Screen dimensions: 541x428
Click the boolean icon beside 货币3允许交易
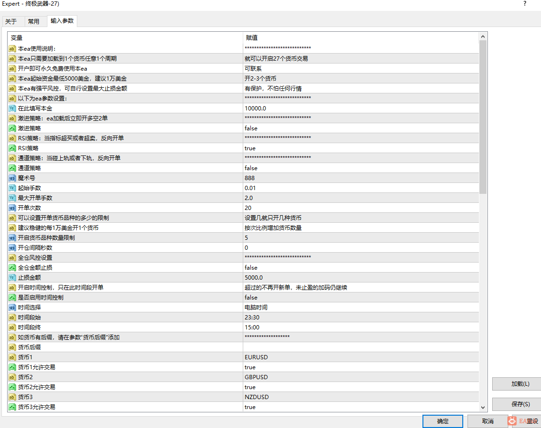pyautogui.click(x=12, y=407)
